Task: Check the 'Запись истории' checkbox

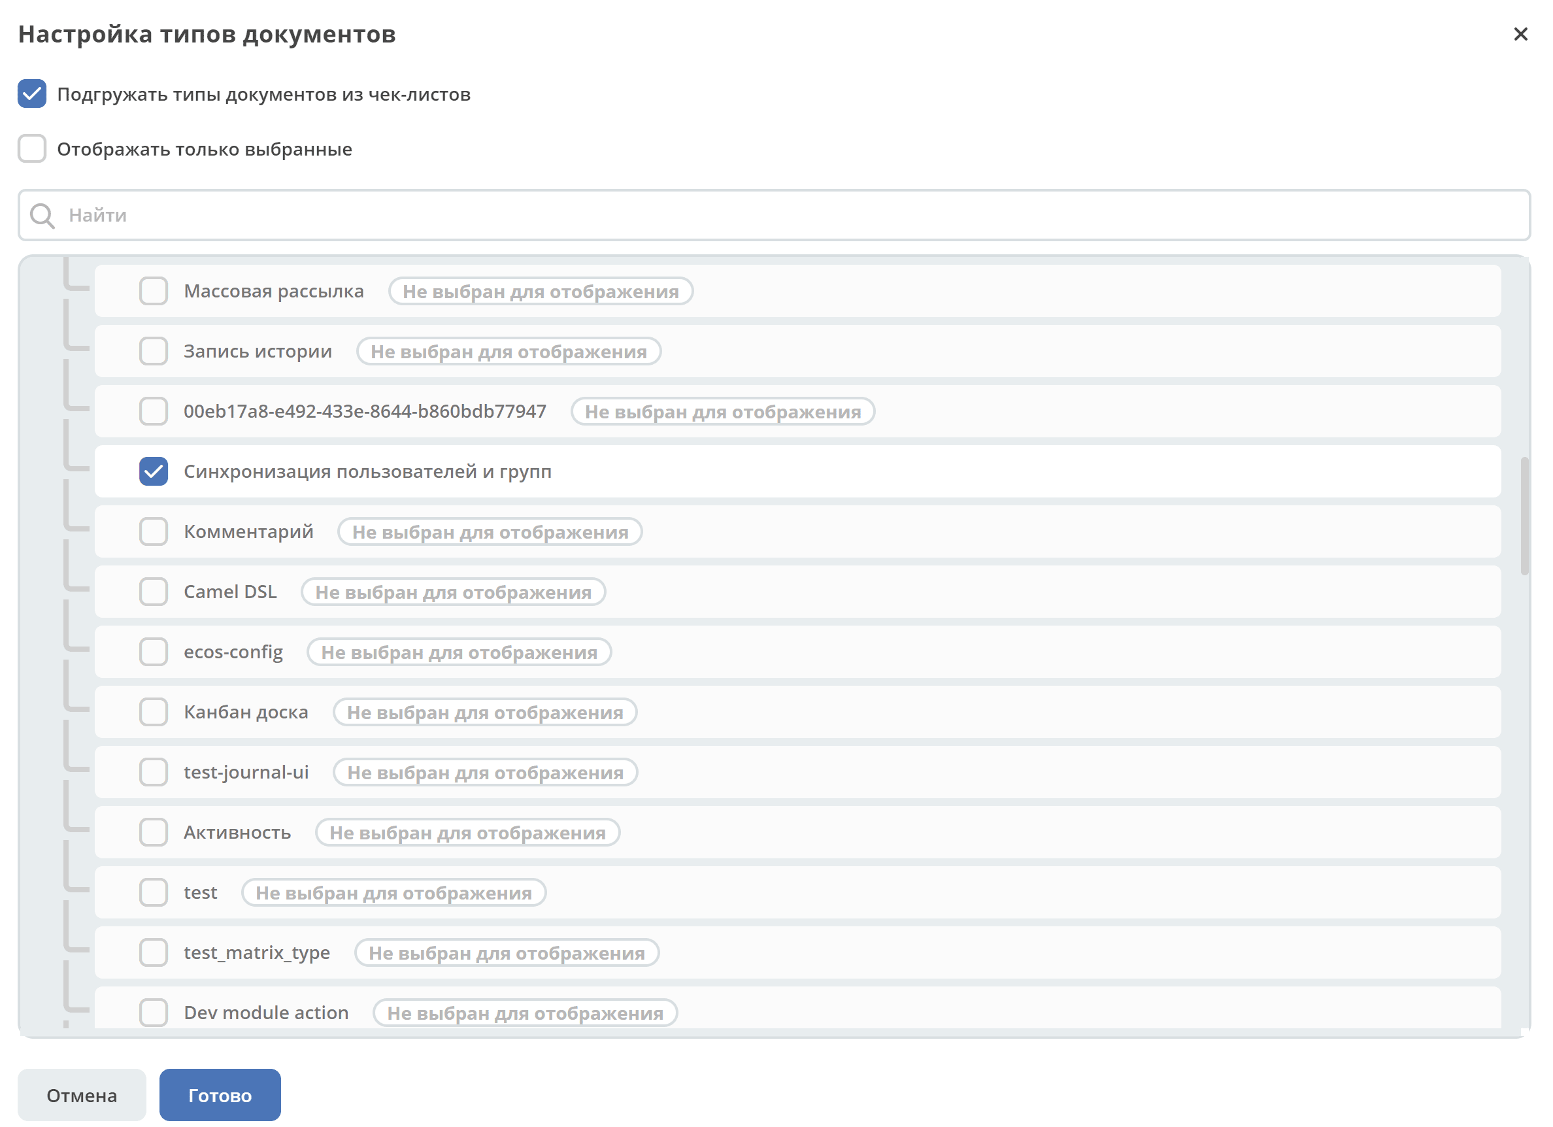Action: pyautogui.click(x=154, y=351)
